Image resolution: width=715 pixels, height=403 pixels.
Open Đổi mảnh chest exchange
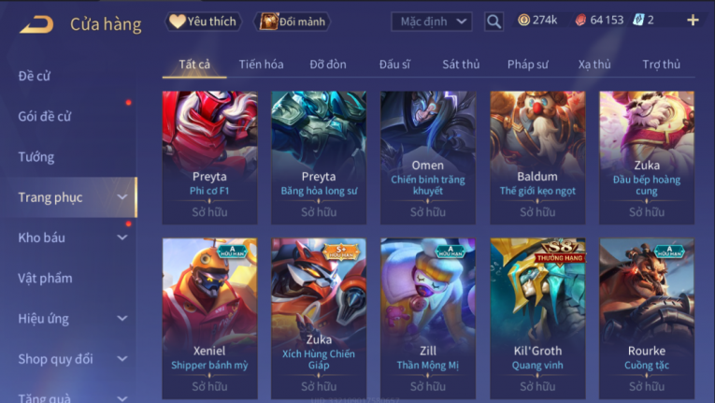coord(292,22)
